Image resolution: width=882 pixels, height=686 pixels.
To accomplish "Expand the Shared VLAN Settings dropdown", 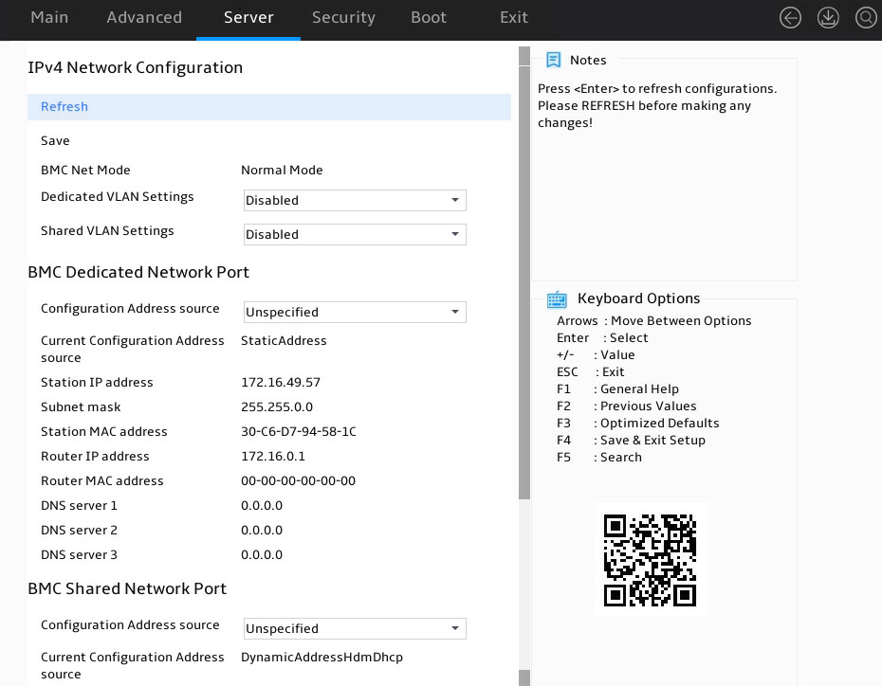I will (355, 234).
